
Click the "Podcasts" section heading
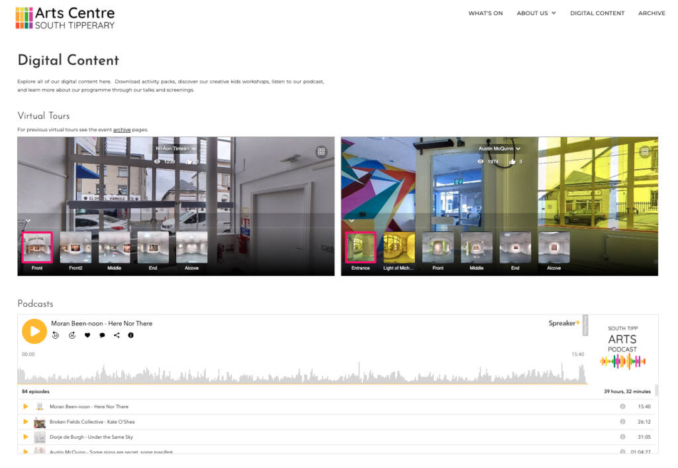click(36, 304)
